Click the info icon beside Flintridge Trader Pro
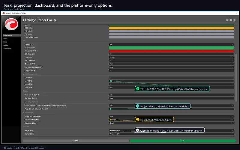 click(x=55, y=20)
